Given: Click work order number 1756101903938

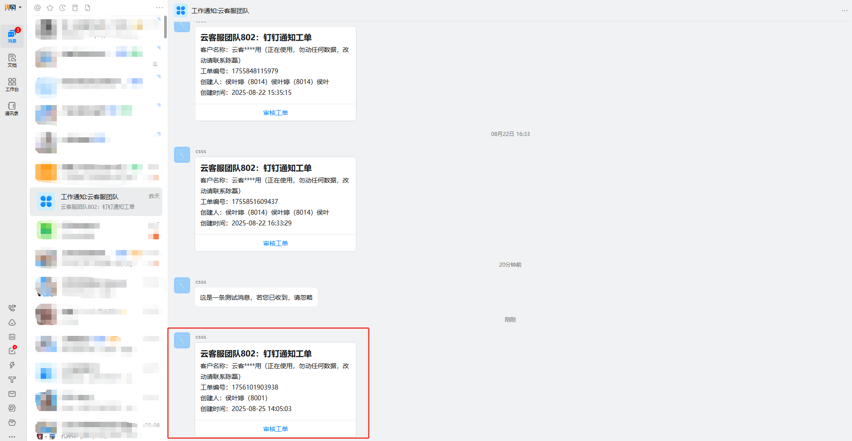Looking at the screenshot, I should click(x=255, y=387).
